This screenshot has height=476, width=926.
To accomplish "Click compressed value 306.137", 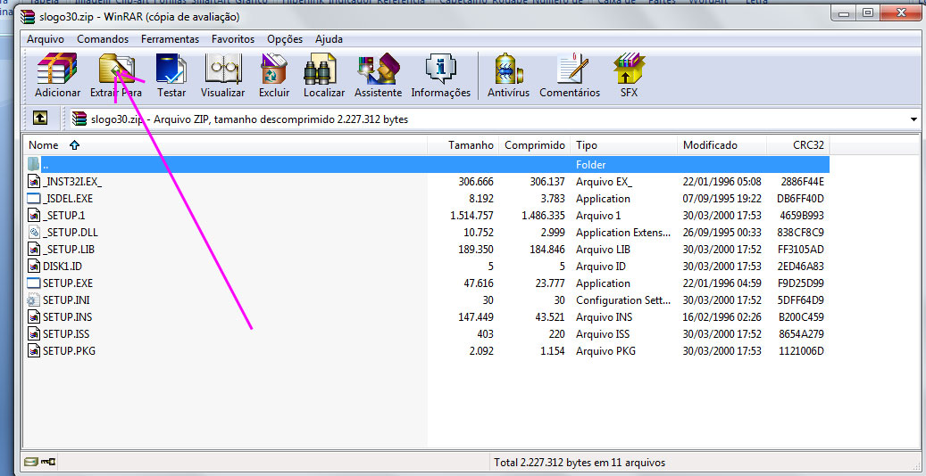I will (x=547, y=182).
